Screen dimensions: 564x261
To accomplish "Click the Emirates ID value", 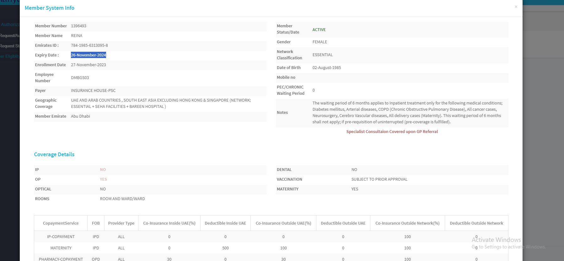I will click(x=89, y=45).
